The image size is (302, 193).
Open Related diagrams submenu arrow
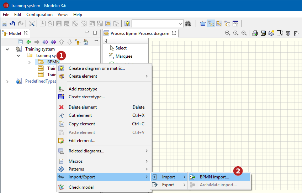pyautogui.click(x=147, y=151)
